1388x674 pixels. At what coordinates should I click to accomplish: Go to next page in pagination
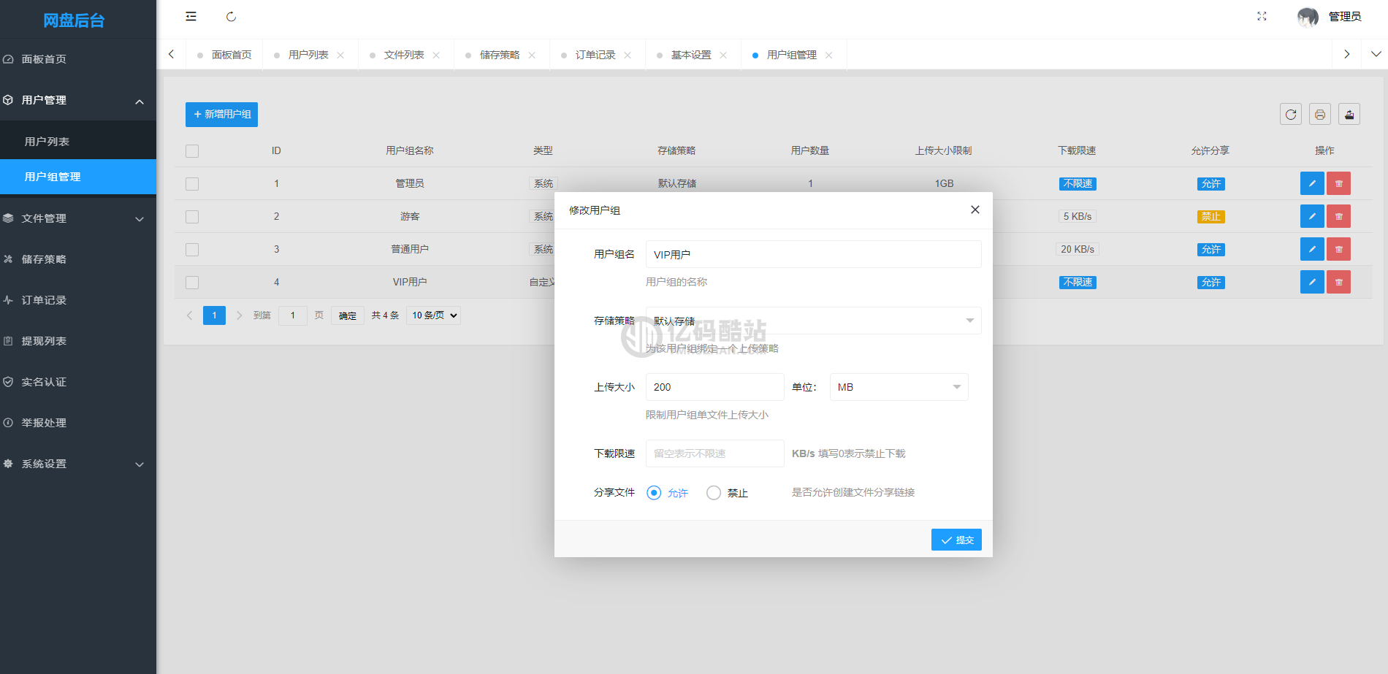(x=239, y=315)
